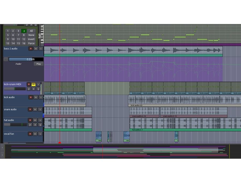This screenshot has width=241, height=183.
Task: Arm recording on hat audio track
Action: tap(31, 120)
